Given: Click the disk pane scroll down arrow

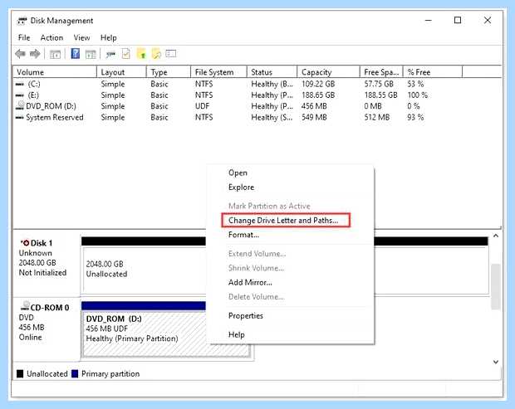Looking at the screenshot, I should pos(496,362).
